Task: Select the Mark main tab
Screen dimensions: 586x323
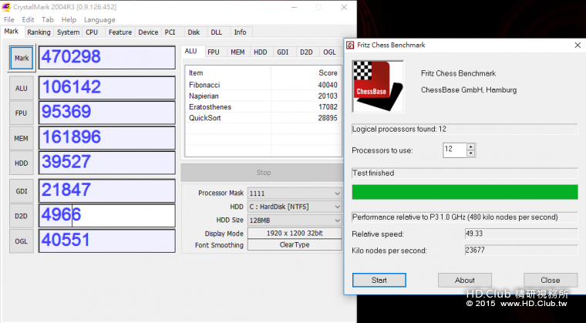Action: click(12, 32)
